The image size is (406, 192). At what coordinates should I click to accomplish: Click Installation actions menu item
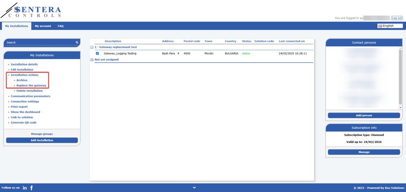pyautogui.click(x=25, y=75)
